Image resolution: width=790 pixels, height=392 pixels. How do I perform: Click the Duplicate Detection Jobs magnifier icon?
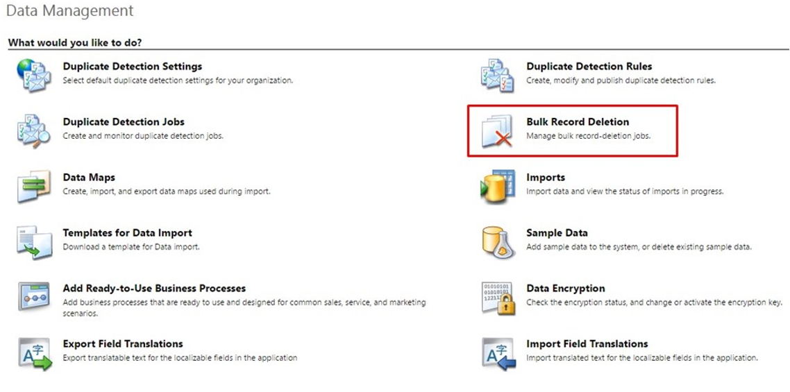(x=34, y=131)
